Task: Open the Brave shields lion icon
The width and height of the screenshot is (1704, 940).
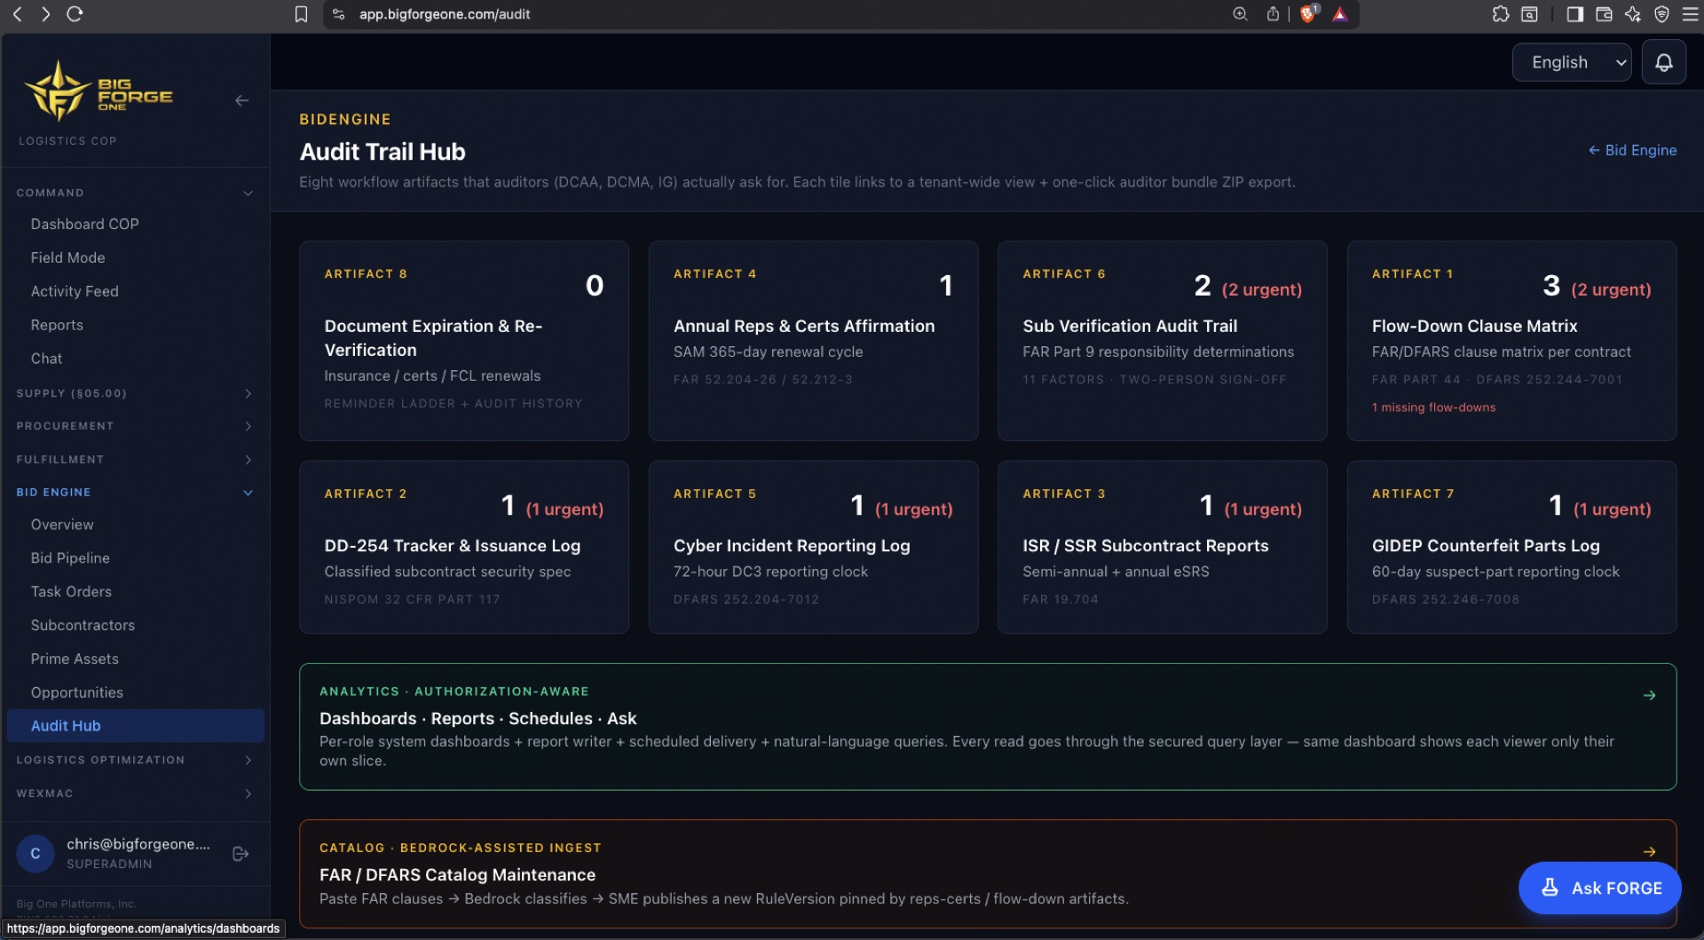Action: click(x=1309, y=14)
